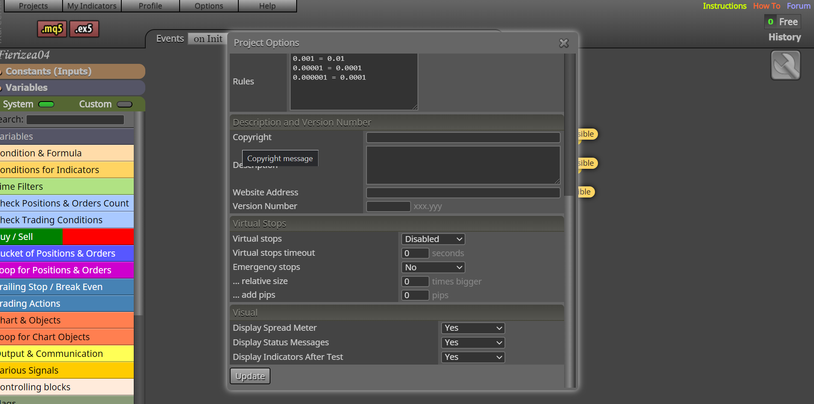Open Chart & Objects category

tap(67, 320)
